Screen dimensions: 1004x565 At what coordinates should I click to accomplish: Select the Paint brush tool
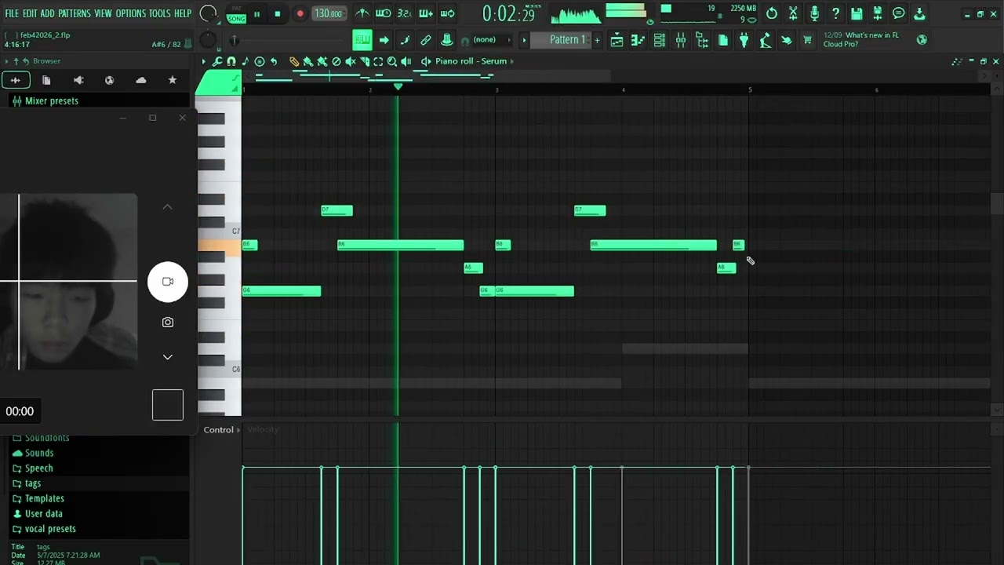tap(308, 61)
